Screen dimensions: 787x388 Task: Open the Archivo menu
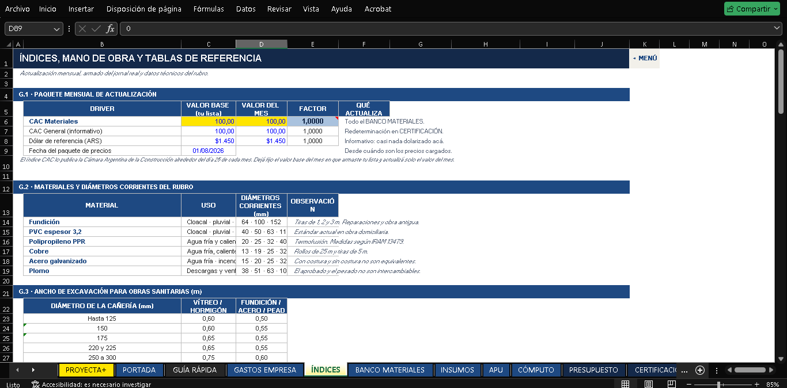[17, 9]
